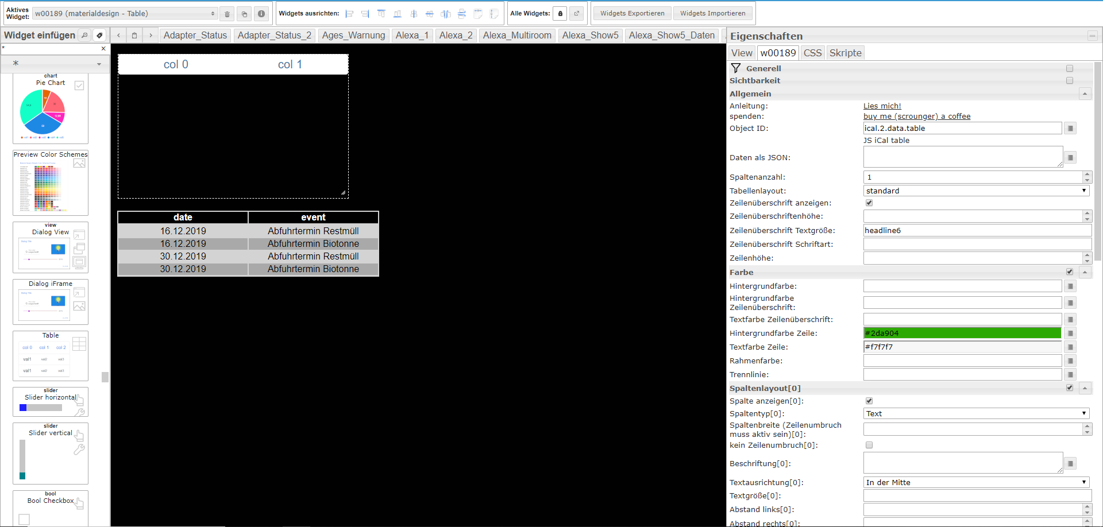This screenshot has width=1103, height=527.
Task: Toggle the Spaltenlayout[0] section checkbox
Action: (1070, 387)
